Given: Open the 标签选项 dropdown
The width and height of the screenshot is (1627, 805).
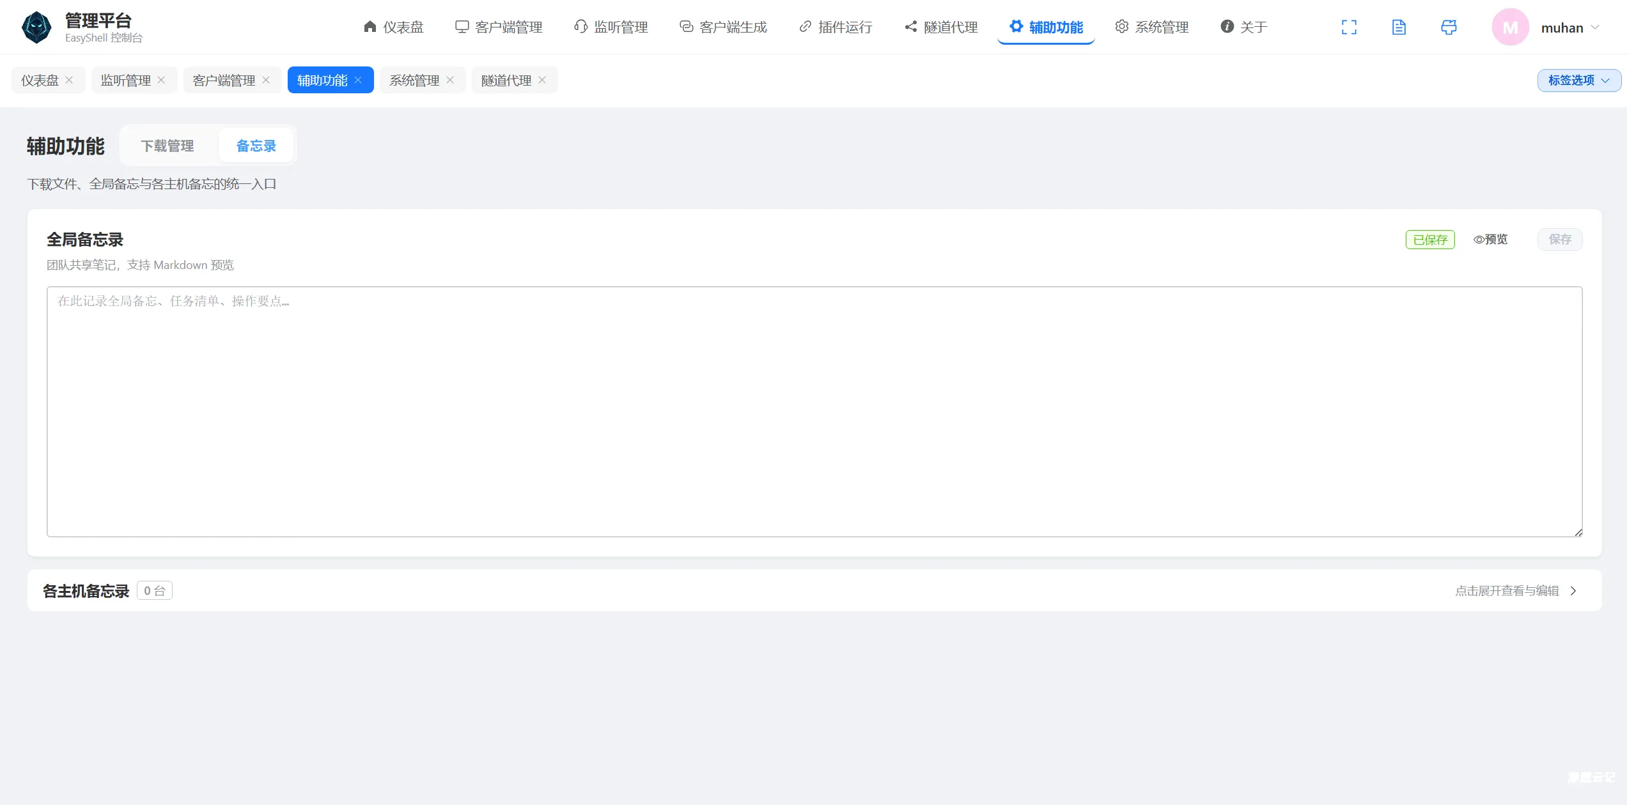Looking at the screenshot, I should pos(1579,80).
